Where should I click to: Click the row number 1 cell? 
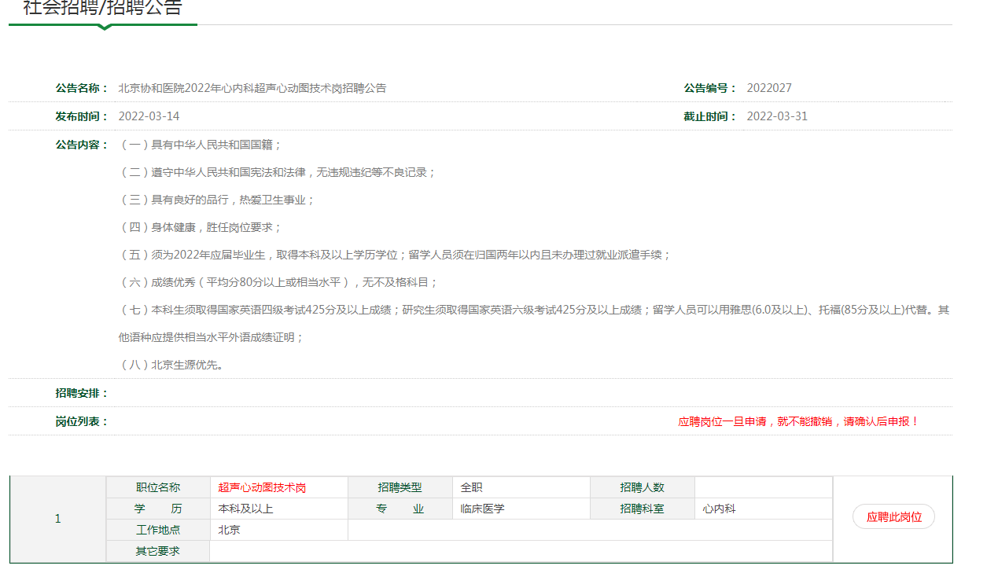click(x=57, y=519)
